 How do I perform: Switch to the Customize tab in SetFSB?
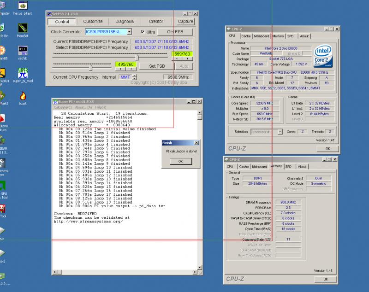pyautogui.click(x=93, y=21)
